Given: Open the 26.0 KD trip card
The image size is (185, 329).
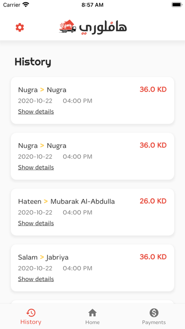Looking at the screenshot, I should click(x=92, y=212).
